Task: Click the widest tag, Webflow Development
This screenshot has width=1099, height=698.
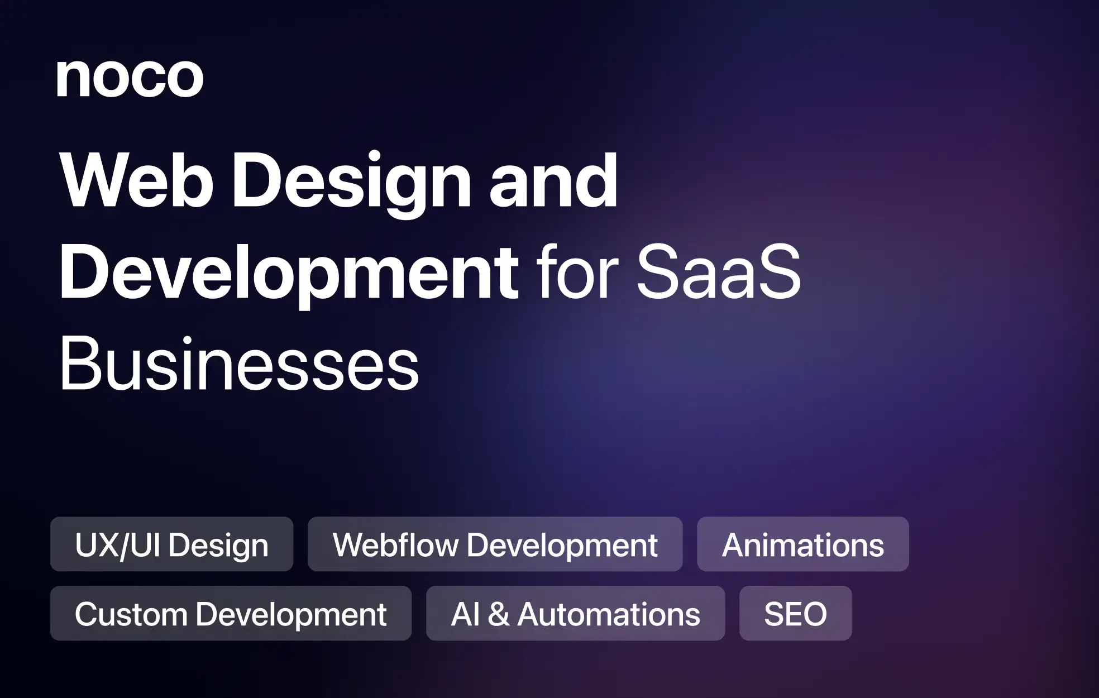Action: click(495, 544)
